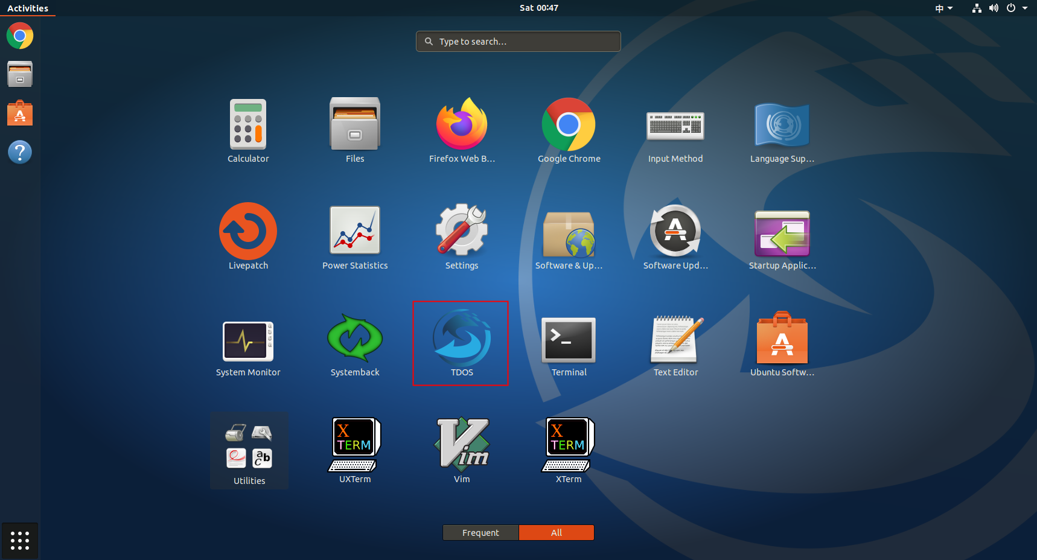Launch the TDOS application

462,344
